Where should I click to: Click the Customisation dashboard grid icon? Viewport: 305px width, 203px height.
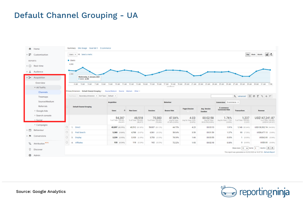coord(30,54)
